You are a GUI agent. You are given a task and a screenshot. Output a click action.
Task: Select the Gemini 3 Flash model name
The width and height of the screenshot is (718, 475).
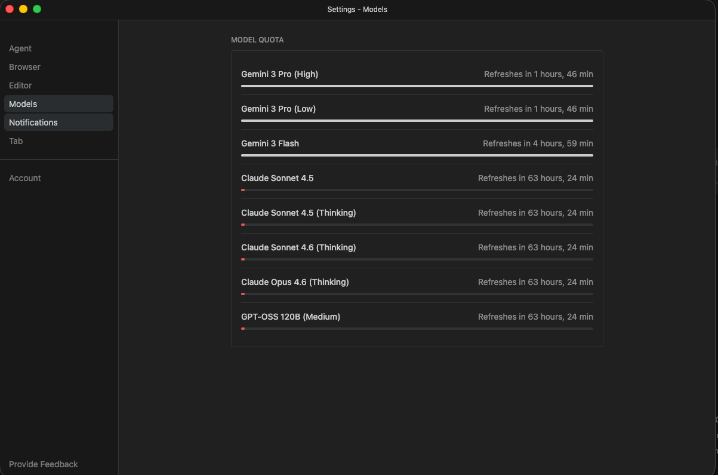point(270,143)
